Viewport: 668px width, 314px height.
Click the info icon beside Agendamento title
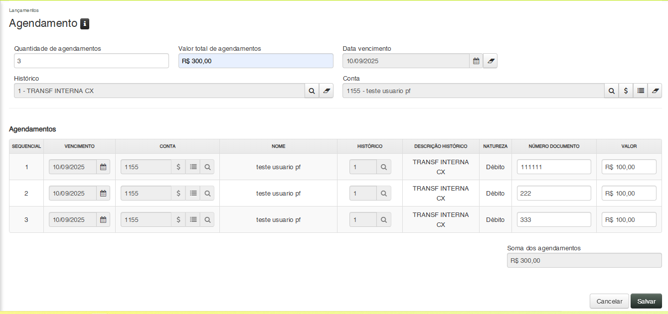click(85, 23)
